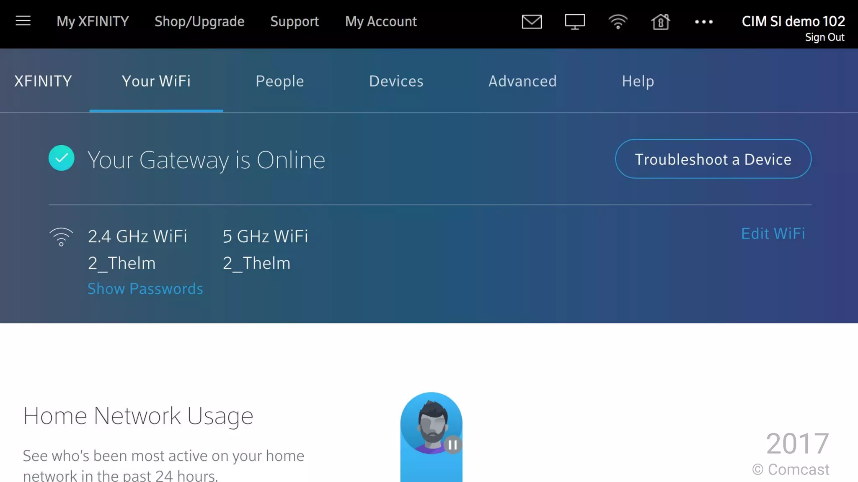Image resolution: width=858 pixels, height=482 pixels.
Task: Click the Edit WiFi link
Action: 773,233
